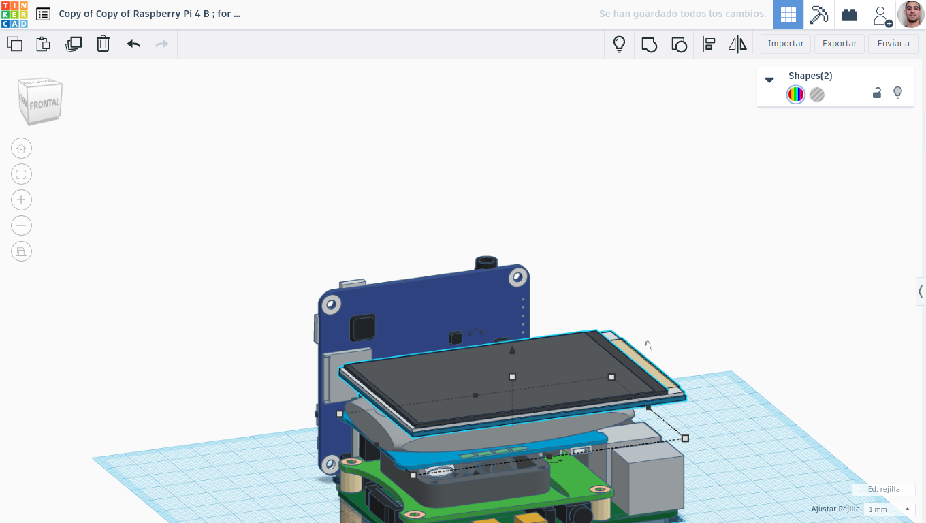This screenshot has width=926, height=523.
Task: Invite a collaborator icon
Action: pos(881,15)
